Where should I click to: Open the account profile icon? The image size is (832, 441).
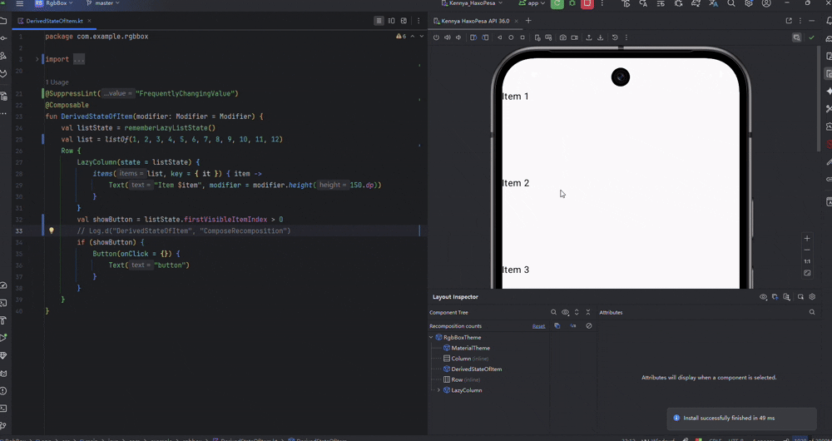(766, 3)
